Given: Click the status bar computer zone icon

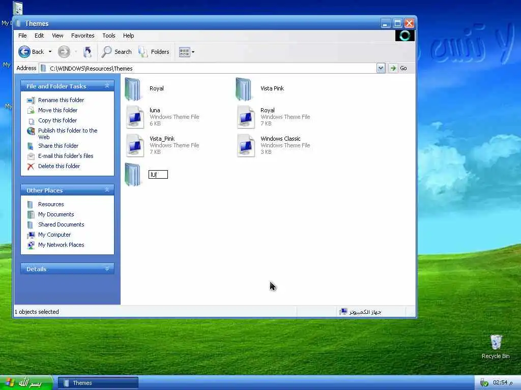Looking at the screenshot, I should click(343, 311).
